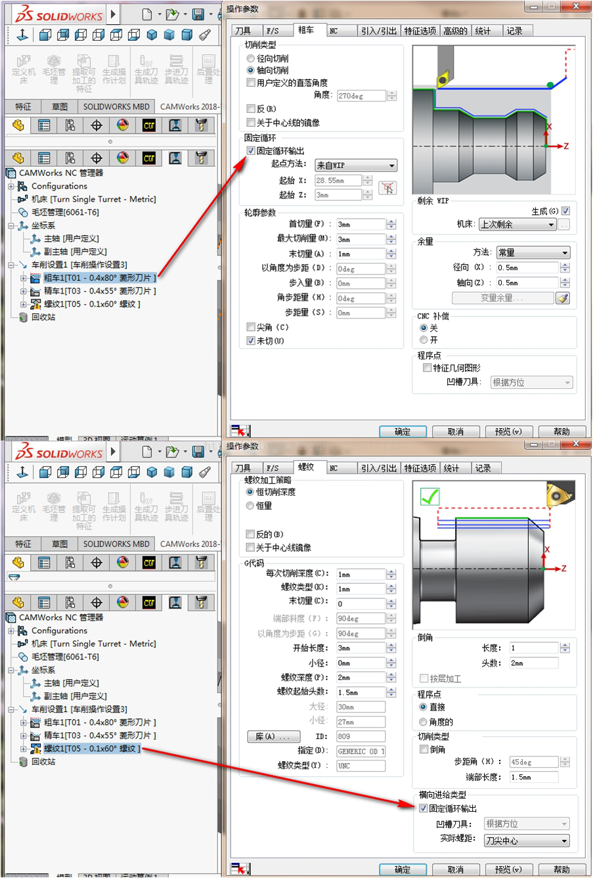The image size is (593, 878).
Task: Click the 库(A)... button
Action: point(273,737)
